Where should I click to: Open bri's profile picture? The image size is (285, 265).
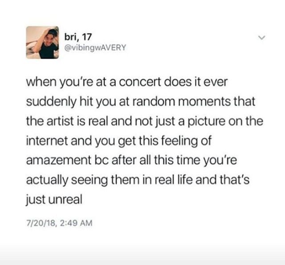coord(43,43)
